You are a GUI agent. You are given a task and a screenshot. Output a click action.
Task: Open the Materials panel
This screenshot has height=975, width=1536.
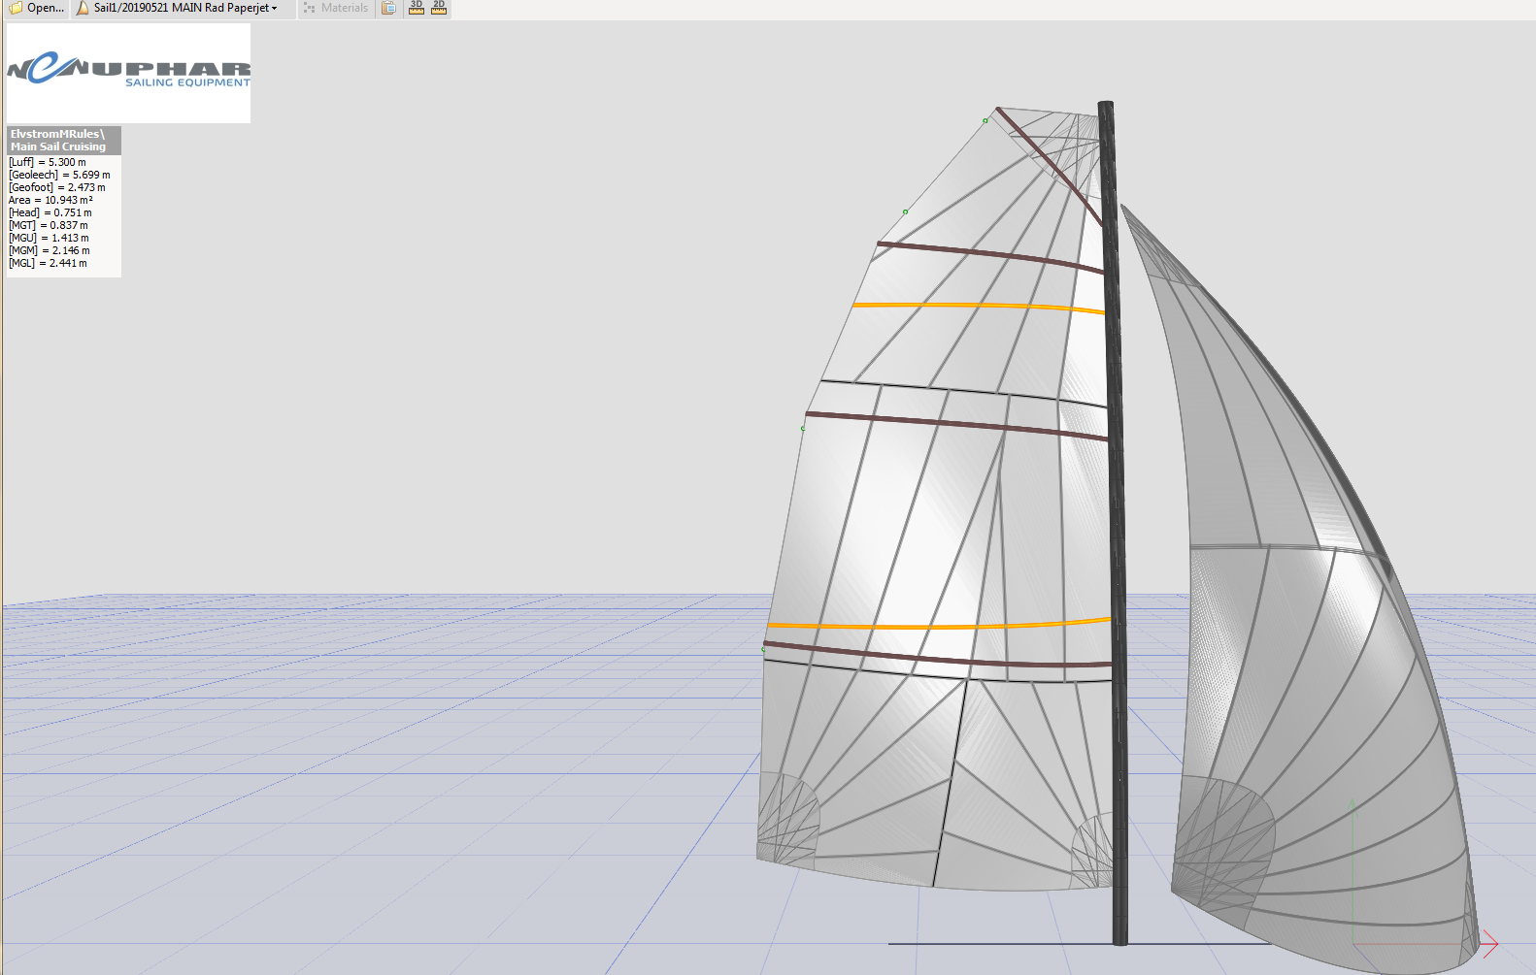(x=336, y=8)
